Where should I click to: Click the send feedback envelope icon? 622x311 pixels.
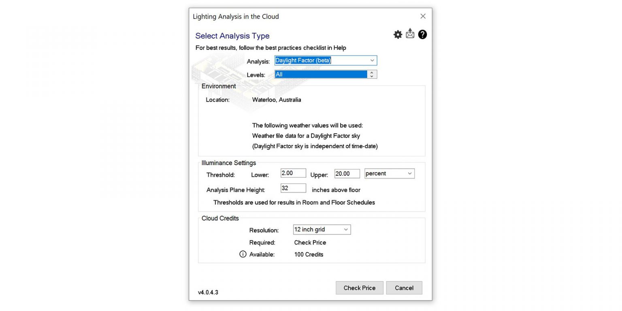(x=410, y=34)
